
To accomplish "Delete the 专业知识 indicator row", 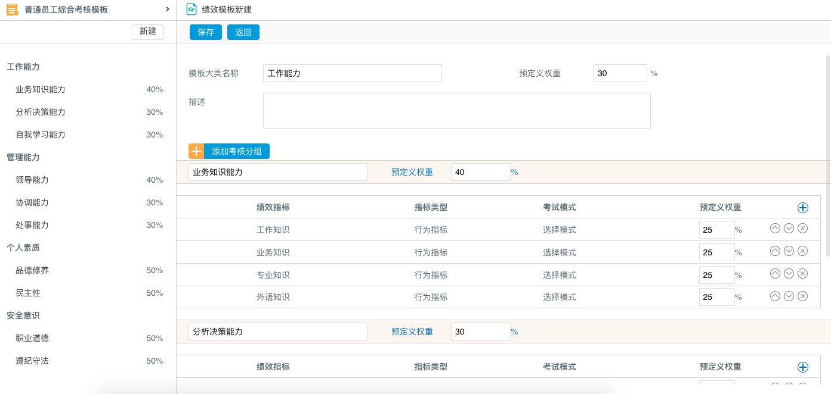I will coord(802,274).
